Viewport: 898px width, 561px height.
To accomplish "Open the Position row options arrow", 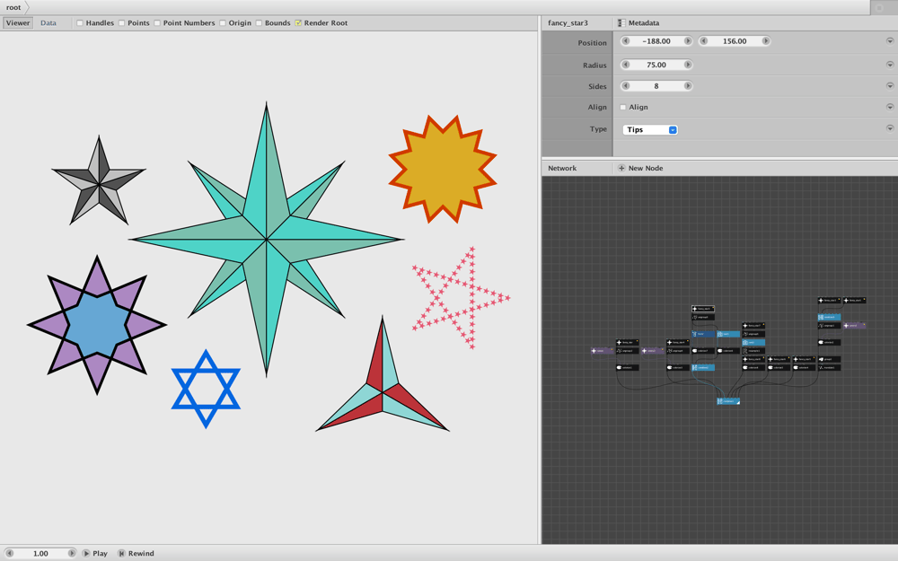I will tap(890, 41).
